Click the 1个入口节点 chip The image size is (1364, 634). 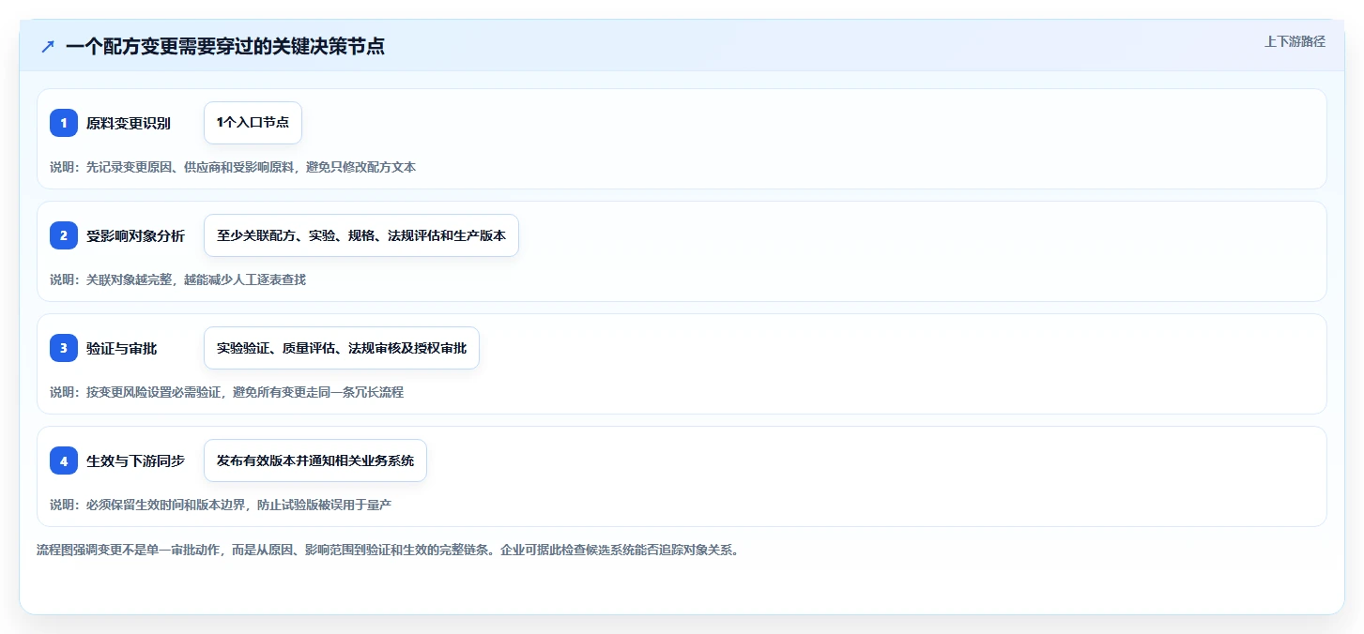click(x=253, y=123)
